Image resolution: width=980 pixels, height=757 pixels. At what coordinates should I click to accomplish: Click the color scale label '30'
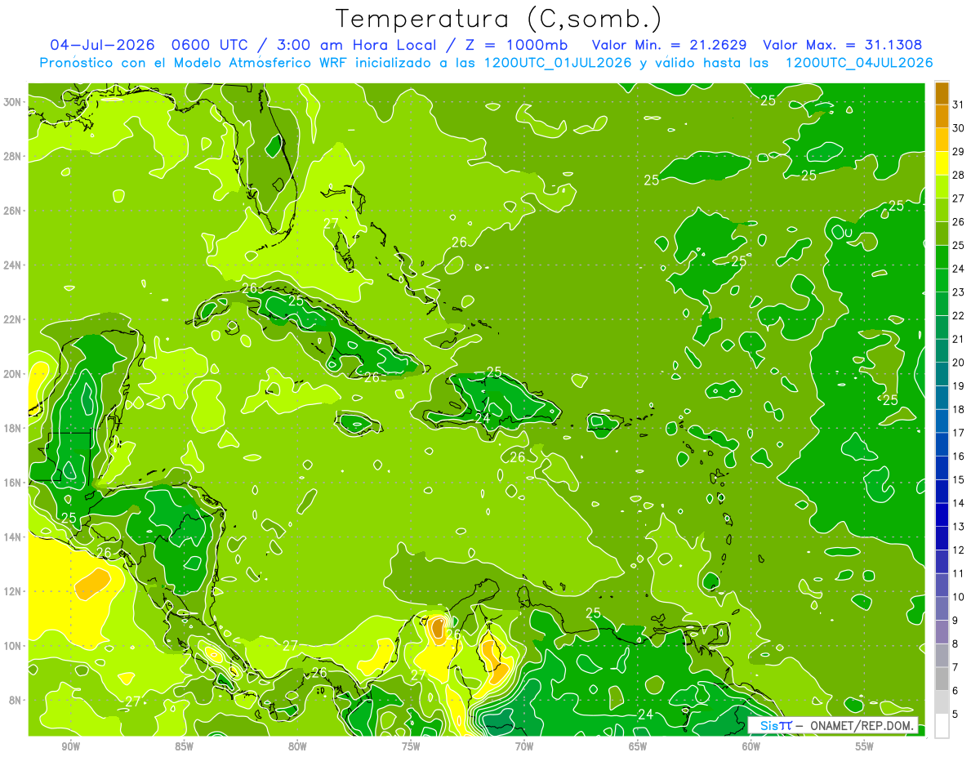(x=958, y=127)
